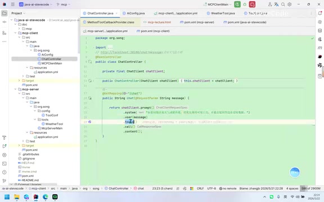Image resolution: width=324 pixels, height=202 pixels.
Task: Start debugging with the bug icon
Action: coord(245,4)
